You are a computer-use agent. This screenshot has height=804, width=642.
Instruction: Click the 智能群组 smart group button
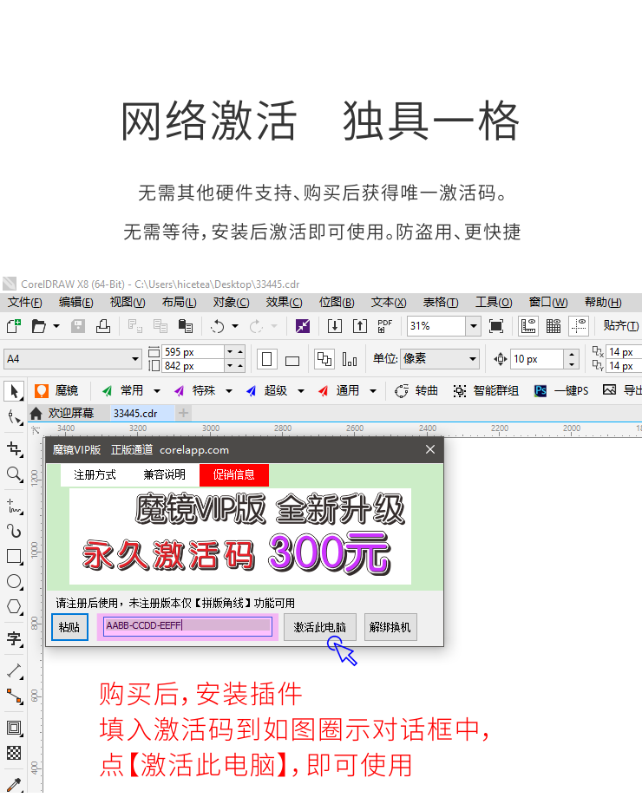click(486, 391)
